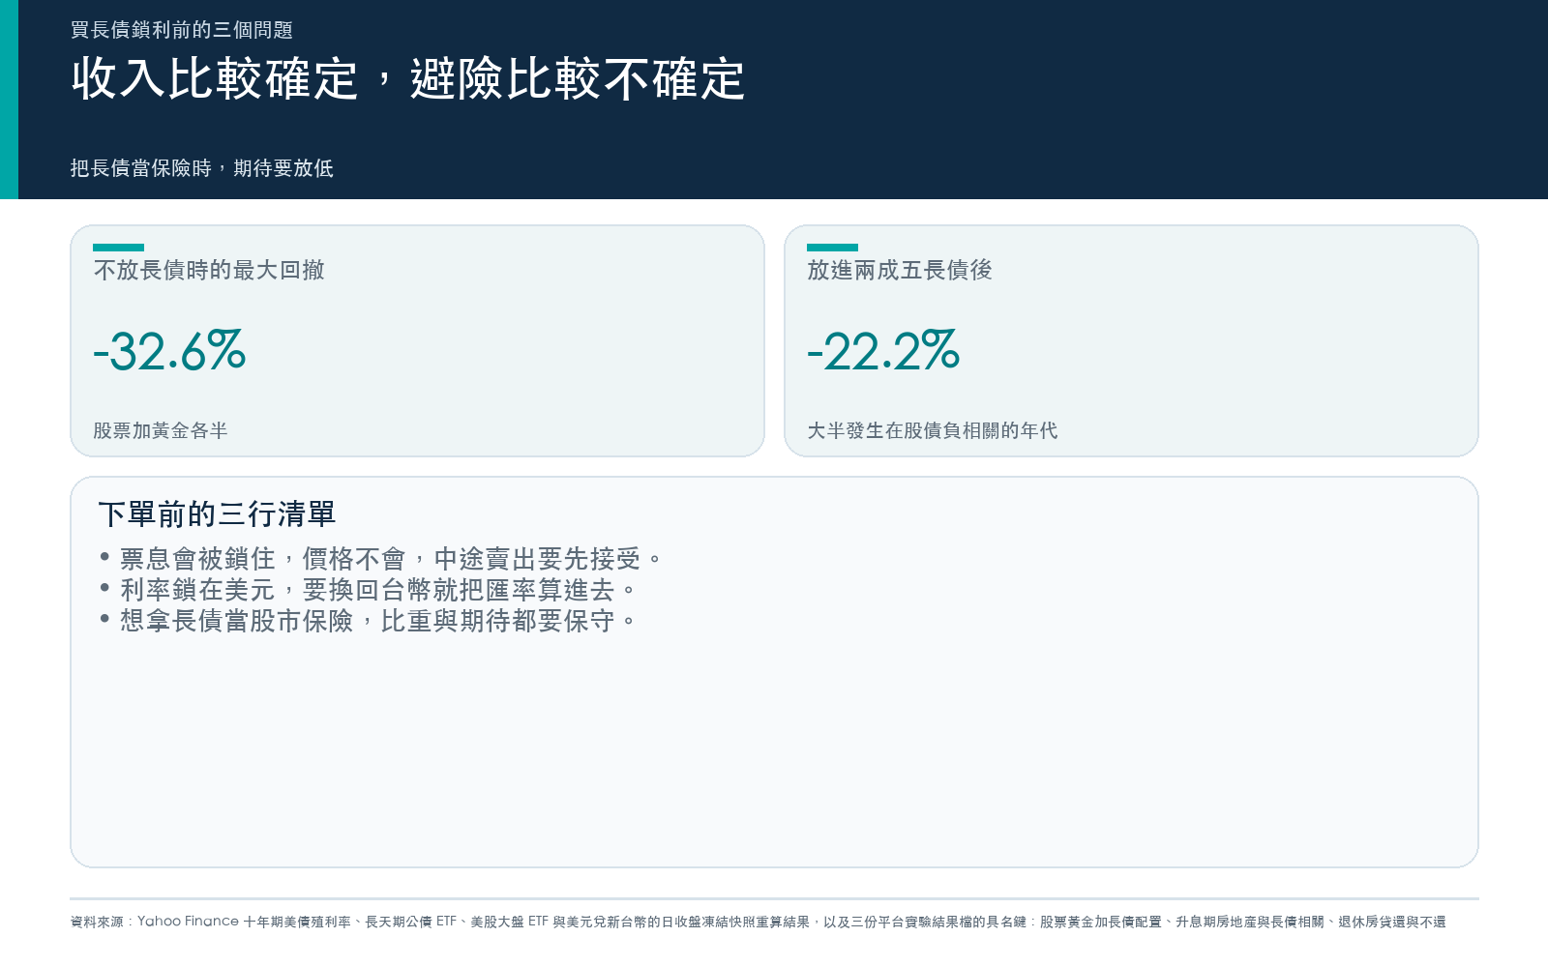Select the main title 收入比較確定，避險比較不確定
The image size is (1548, 967).
click(x=408, y=79)
